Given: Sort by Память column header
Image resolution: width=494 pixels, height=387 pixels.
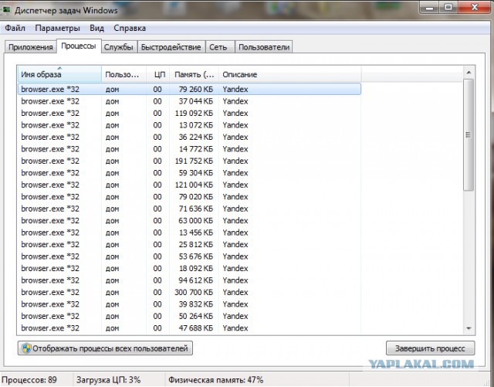Looking at the screenshot, I should click(194, 74).
